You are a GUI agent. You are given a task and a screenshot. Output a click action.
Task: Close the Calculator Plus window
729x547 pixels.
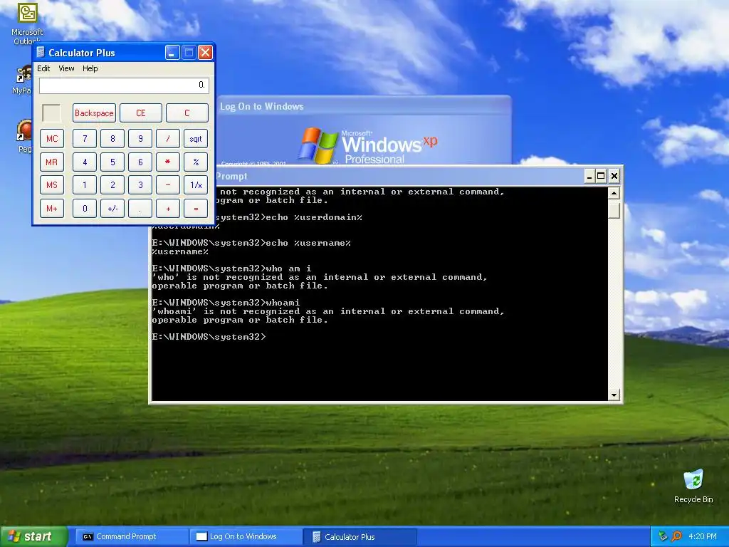pos(205,53)
